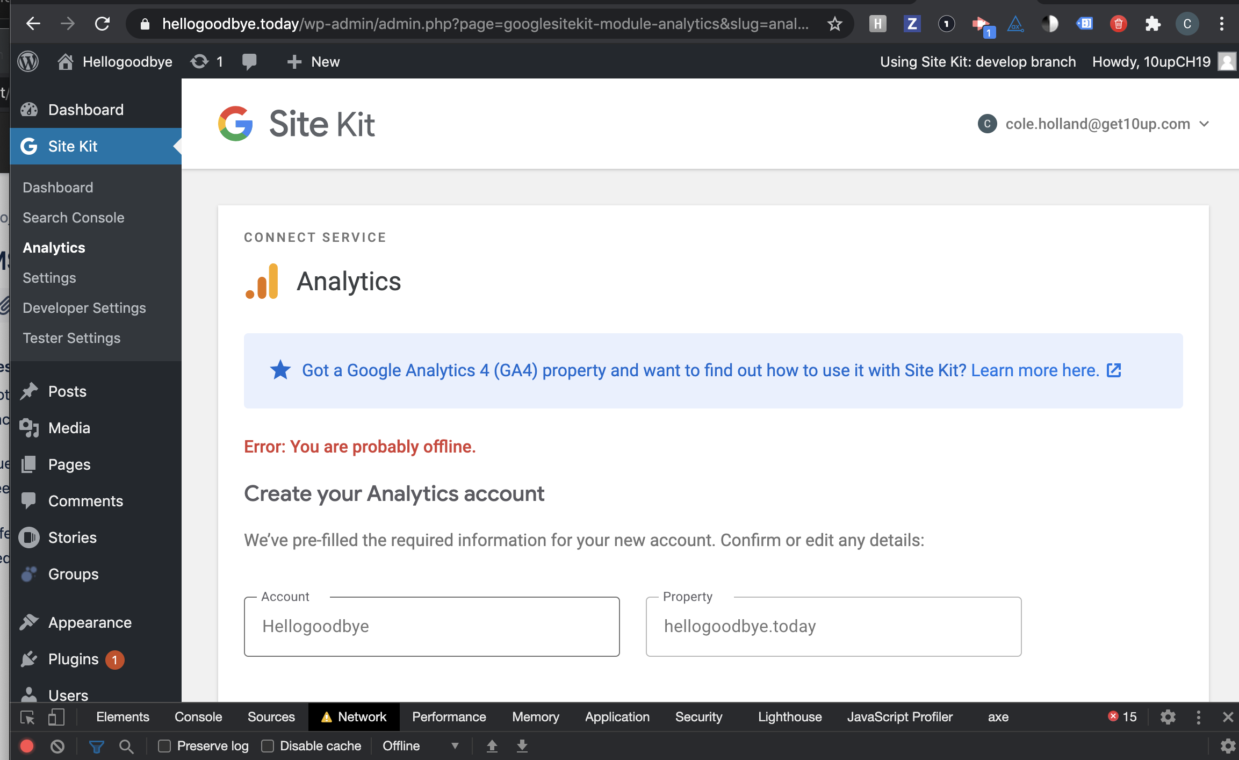Enable the Preserve log checkbox
Screen dimensions: 1239x760
pyautogui.click(x=164, y=746)
